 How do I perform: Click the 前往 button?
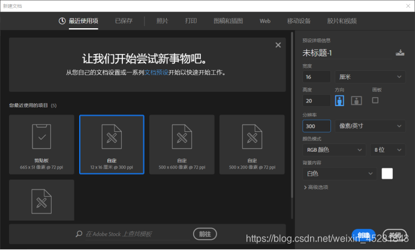tap(205, 234)
